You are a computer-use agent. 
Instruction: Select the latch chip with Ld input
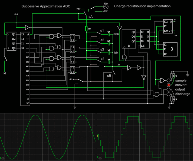[145, 39]
